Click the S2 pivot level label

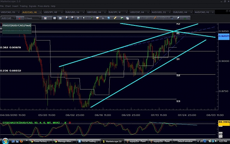(178, 75)
